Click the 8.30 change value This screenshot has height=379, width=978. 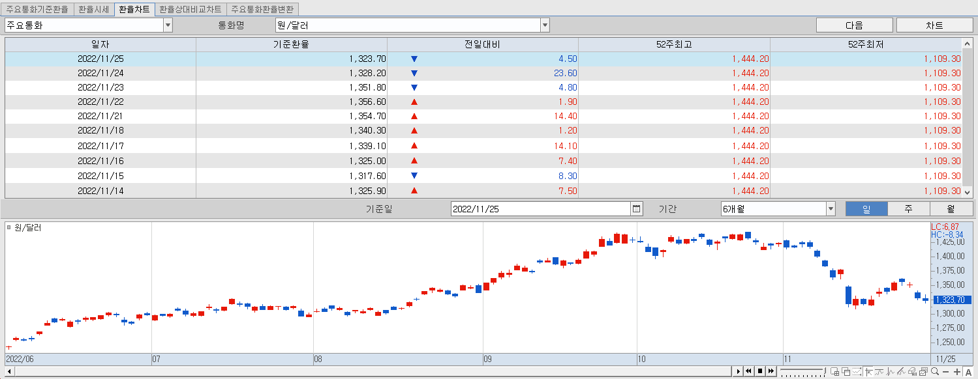568,176
